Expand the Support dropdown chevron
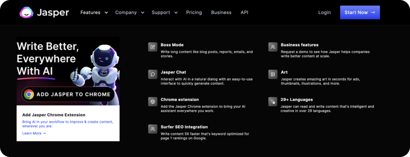 point(176,12)
